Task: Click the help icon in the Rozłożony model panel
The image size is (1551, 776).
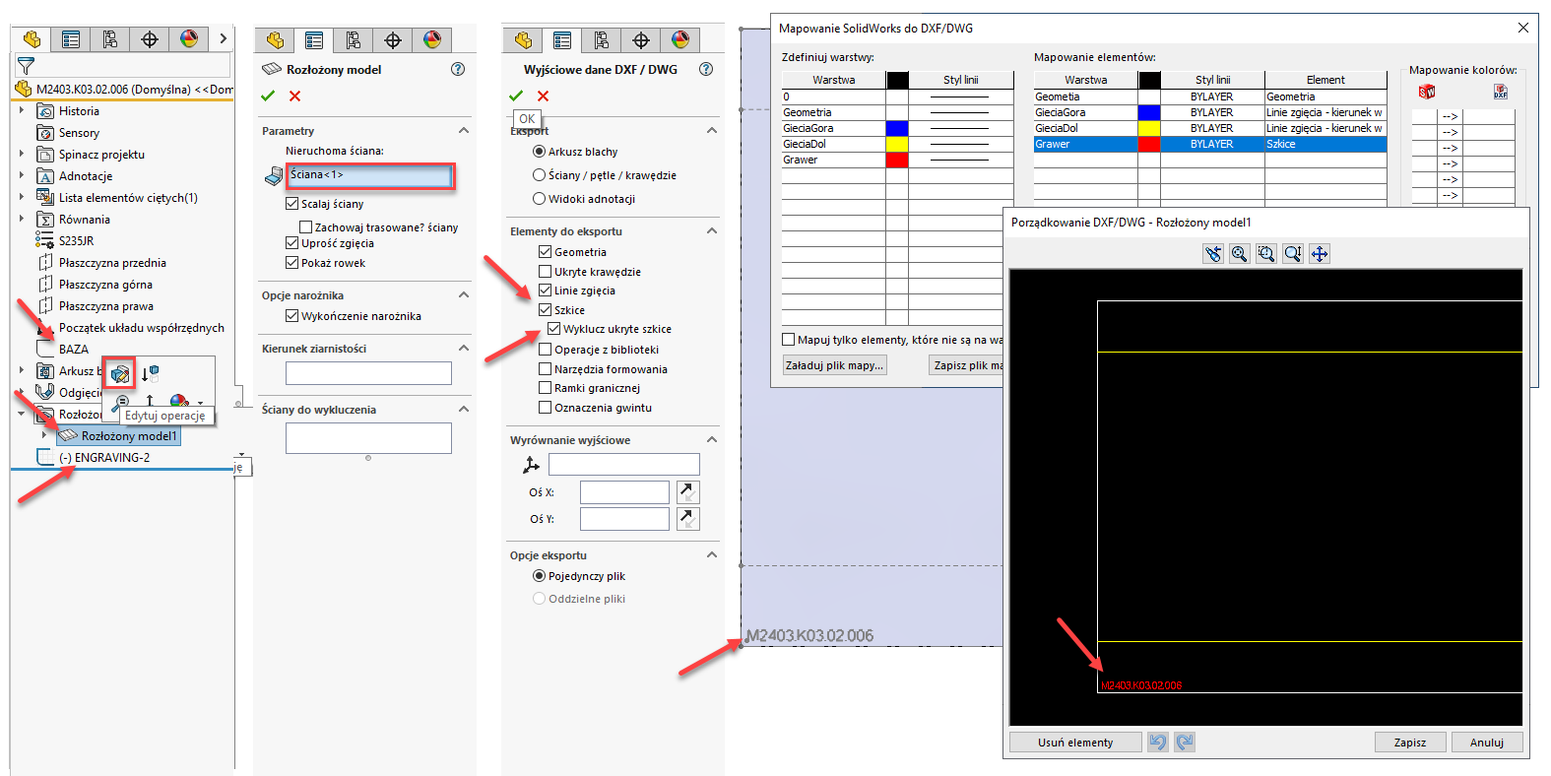Action: 457,69
